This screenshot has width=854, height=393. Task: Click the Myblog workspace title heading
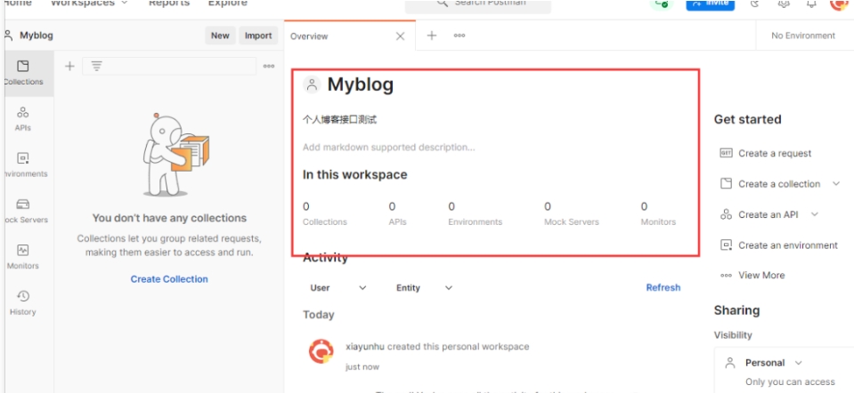pos(360,84)
